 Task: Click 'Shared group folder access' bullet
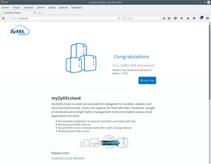tap(74, 131)
